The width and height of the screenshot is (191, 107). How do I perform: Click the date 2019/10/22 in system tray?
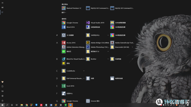(x=182, y=106)
